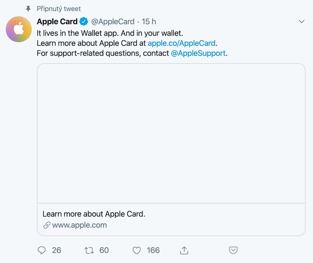Click the pin icon above the tweet
The width and height of the screenshot is (313, 263).
28,9
